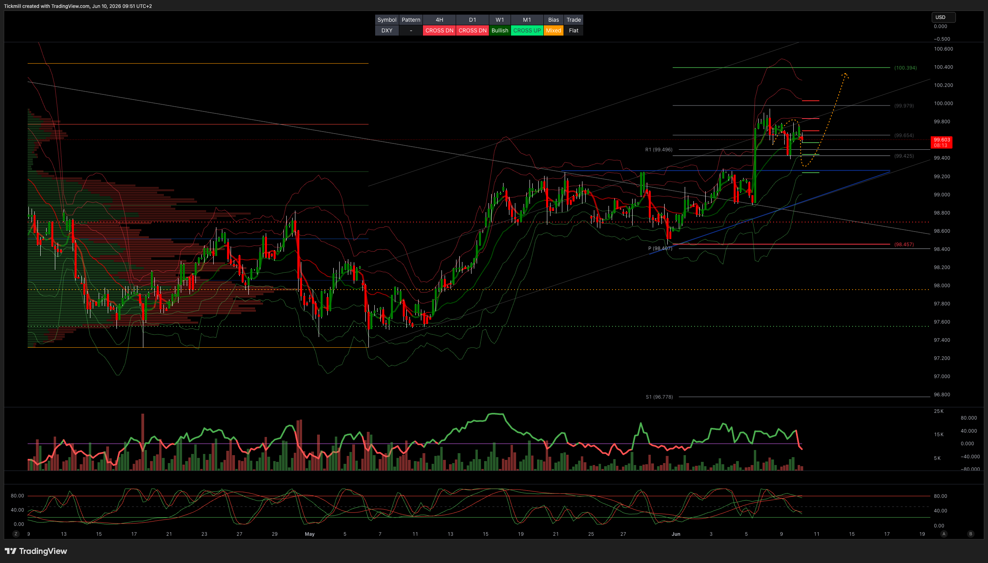Click the Flat trade cell
Screen dimensions: 988x563
click(573, 30)
